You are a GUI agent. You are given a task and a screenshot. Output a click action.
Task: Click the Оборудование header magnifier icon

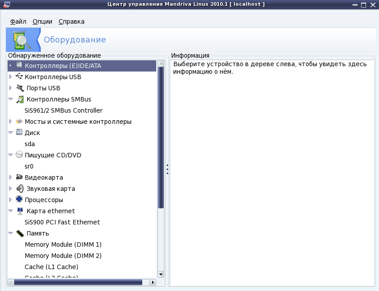click(22, 40)
